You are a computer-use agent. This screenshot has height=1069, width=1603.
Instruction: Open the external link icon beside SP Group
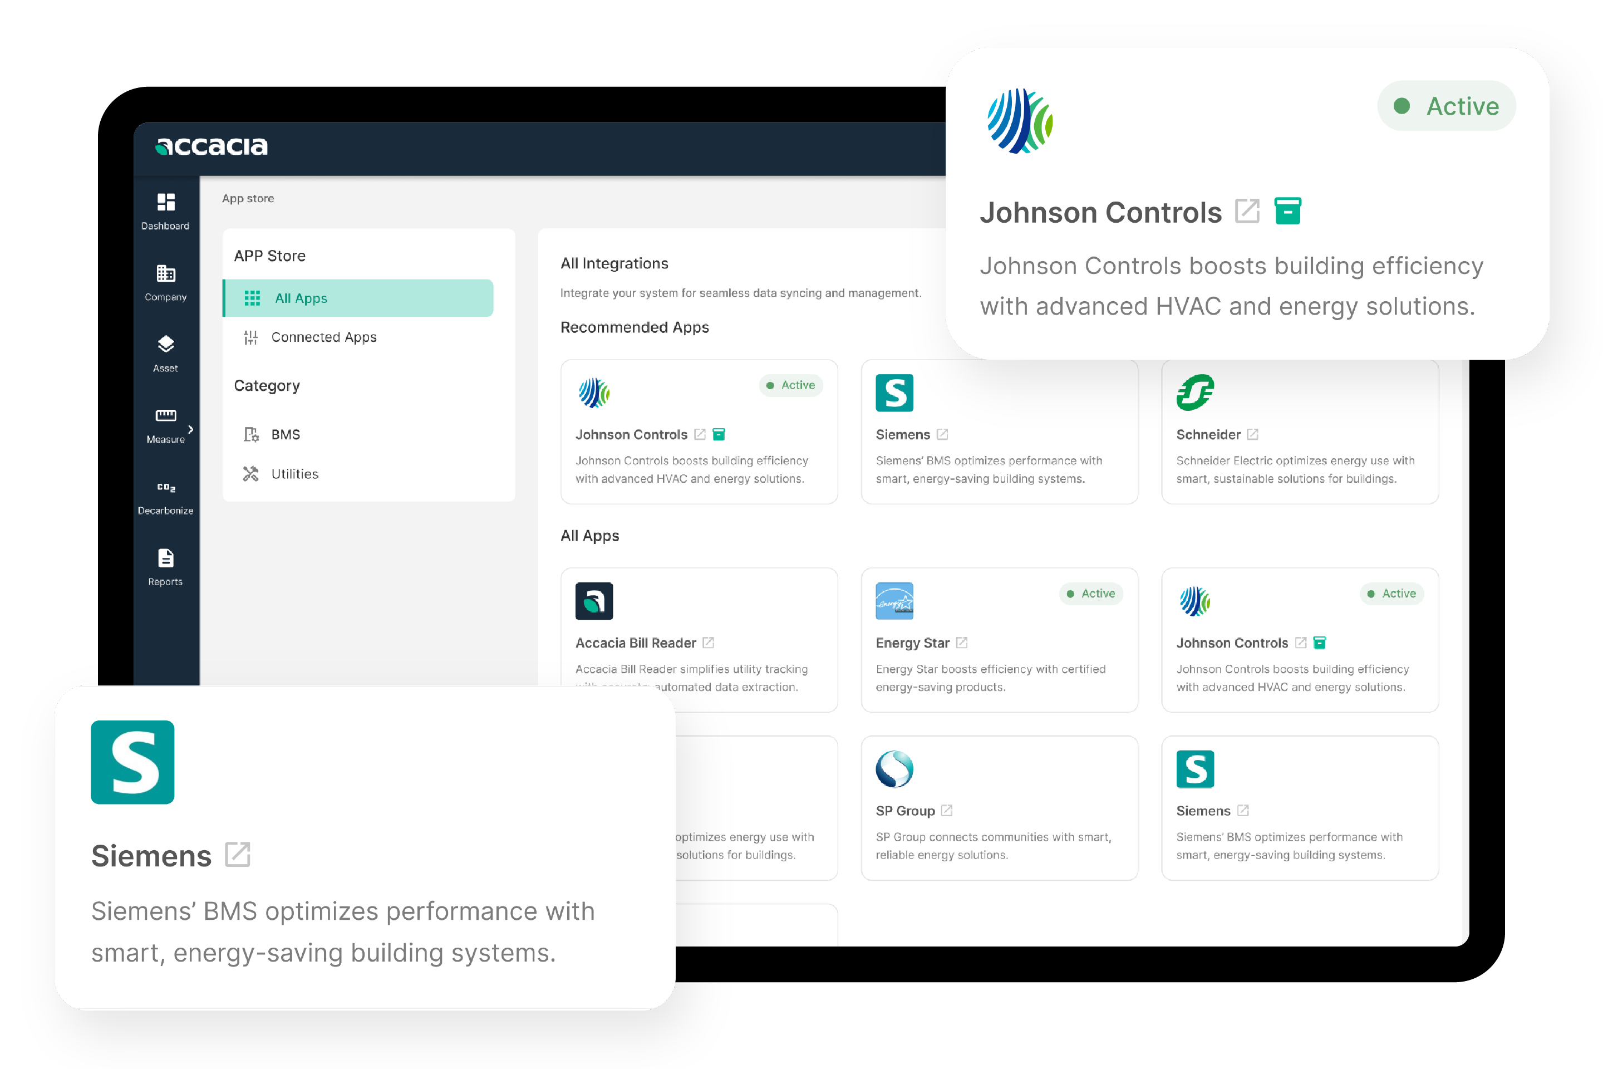click(947, 811)
